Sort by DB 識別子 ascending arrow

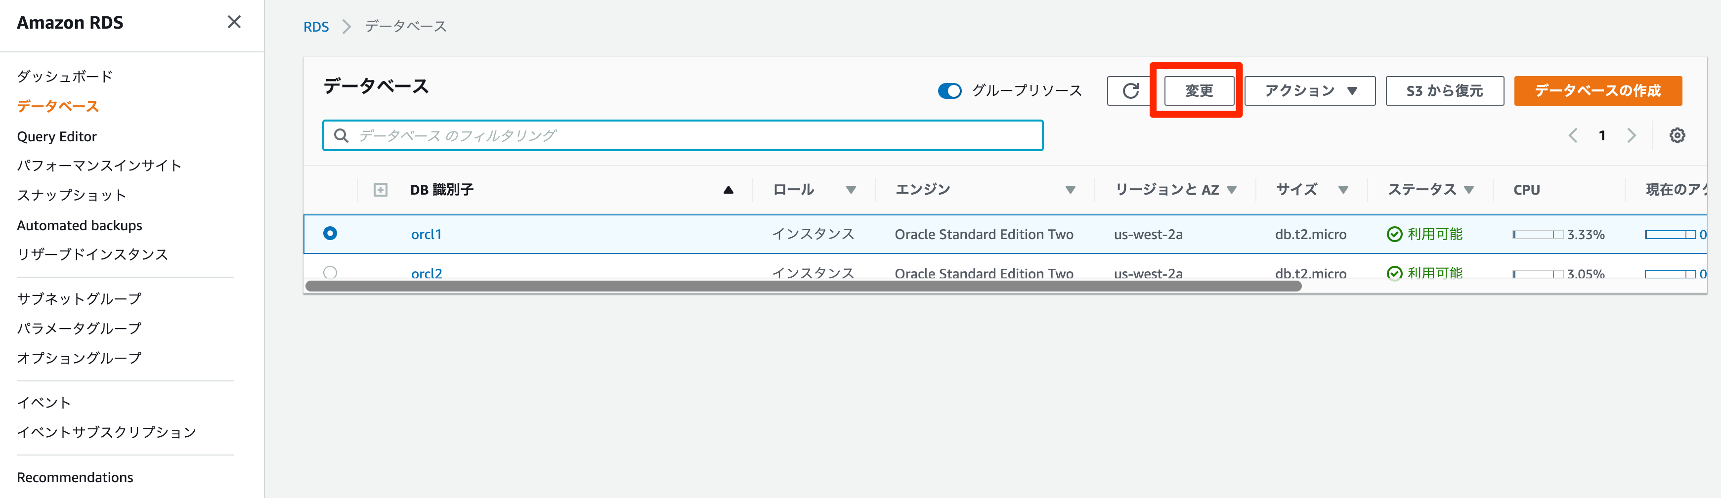click(728, 190)
